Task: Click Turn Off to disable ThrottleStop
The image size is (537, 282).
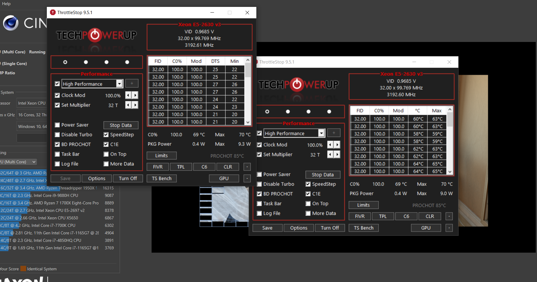Action: click(x=128, y=178)
